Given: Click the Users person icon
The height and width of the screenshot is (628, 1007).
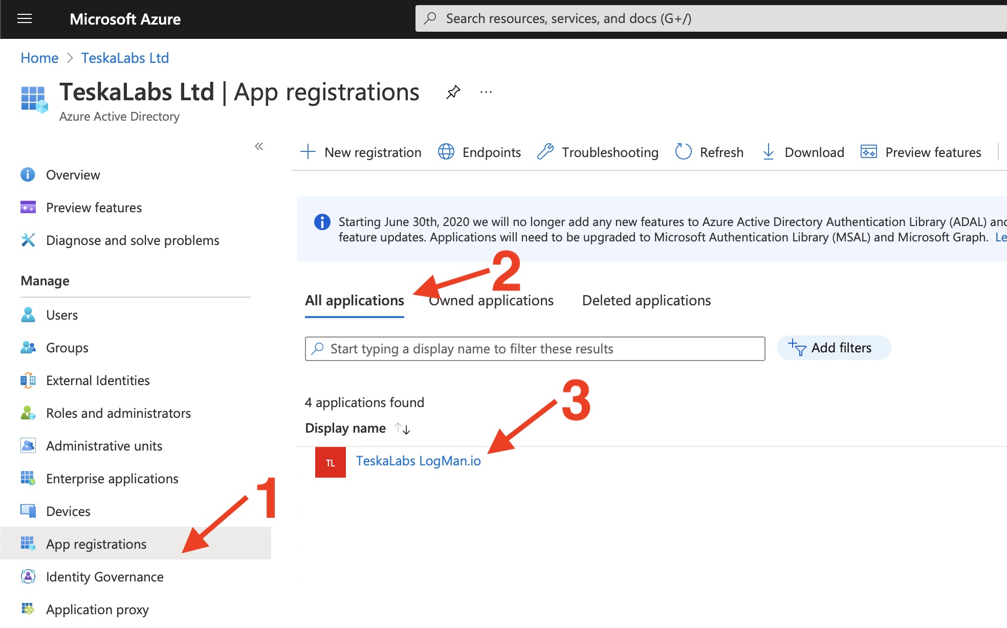Looking at the screenshot, I should [28, 315].
